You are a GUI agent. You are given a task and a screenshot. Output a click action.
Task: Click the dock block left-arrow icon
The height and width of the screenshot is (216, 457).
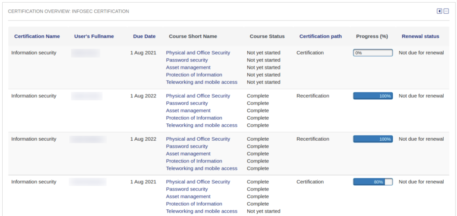click(x=439, y=11)
